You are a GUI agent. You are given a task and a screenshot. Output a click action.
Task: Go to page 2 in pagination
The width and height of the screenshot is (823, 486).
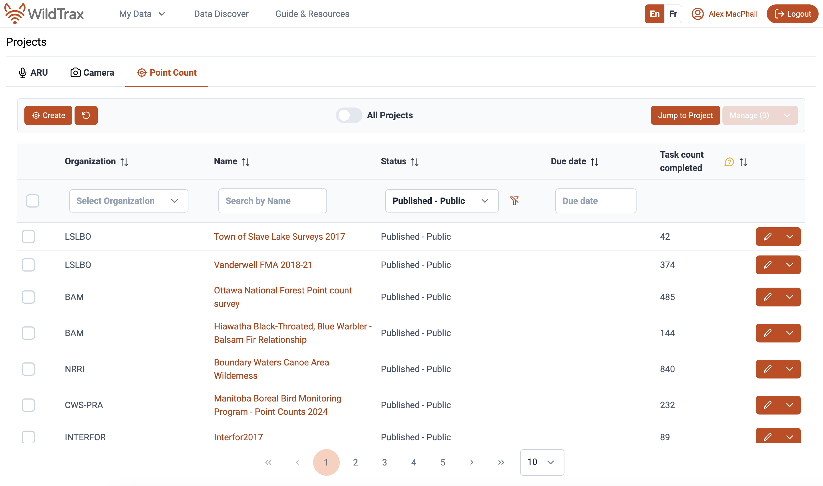[355, 462]
